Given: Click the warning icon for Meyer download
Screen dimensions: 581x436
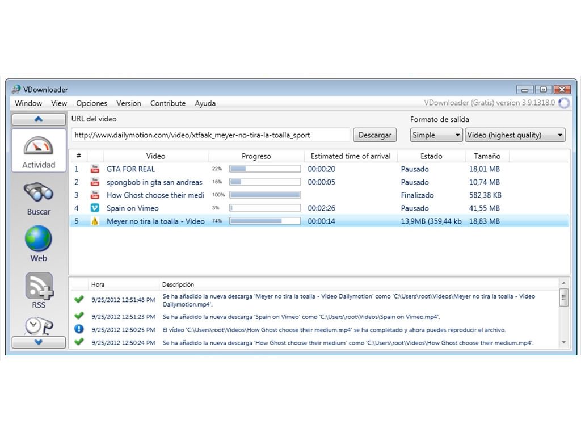Looking at the screenshot, I should (95, 221).
